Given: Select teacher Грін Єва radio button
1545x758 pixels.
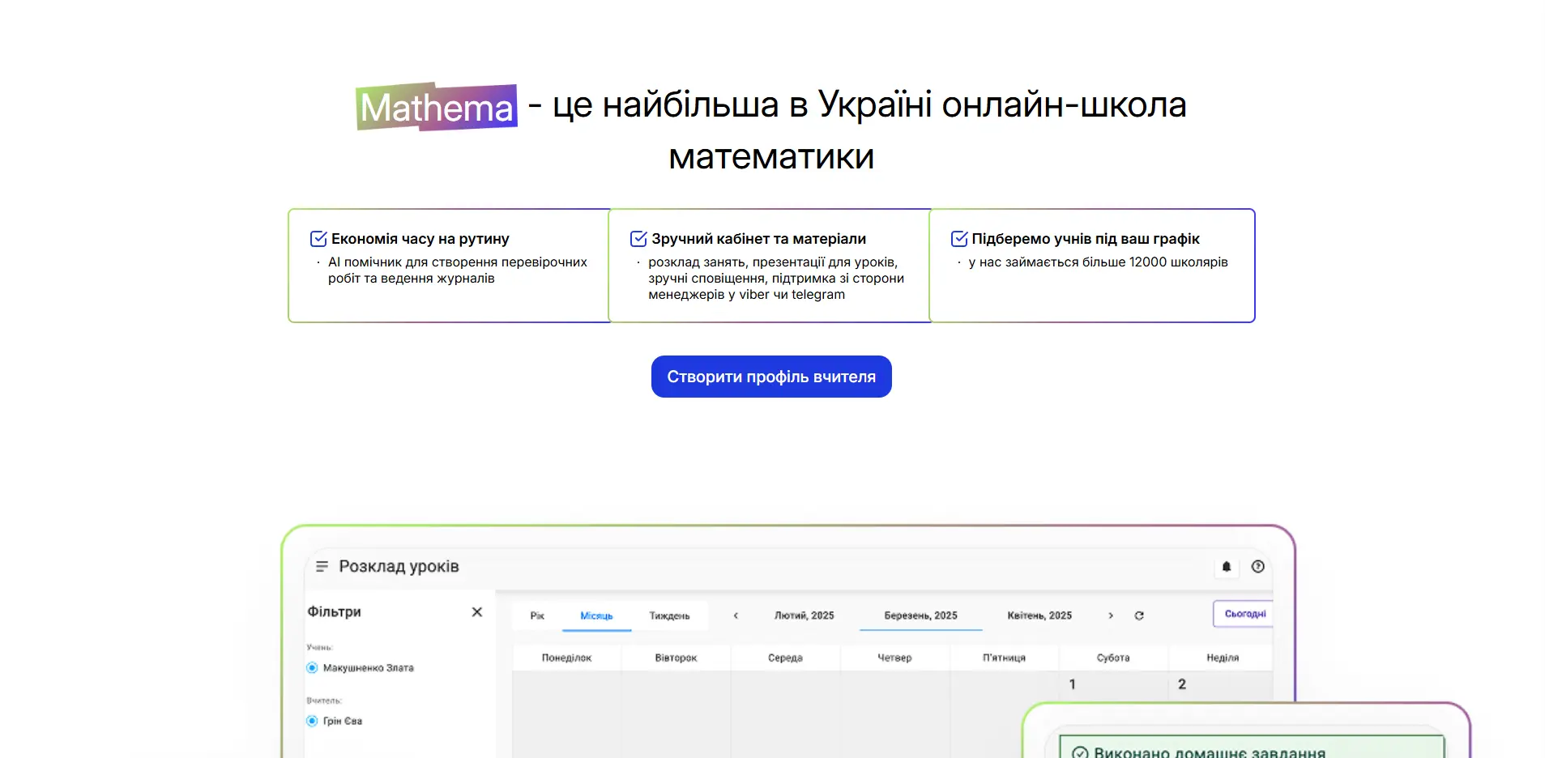Looking at the screenshot, I should tap(312, 720).
